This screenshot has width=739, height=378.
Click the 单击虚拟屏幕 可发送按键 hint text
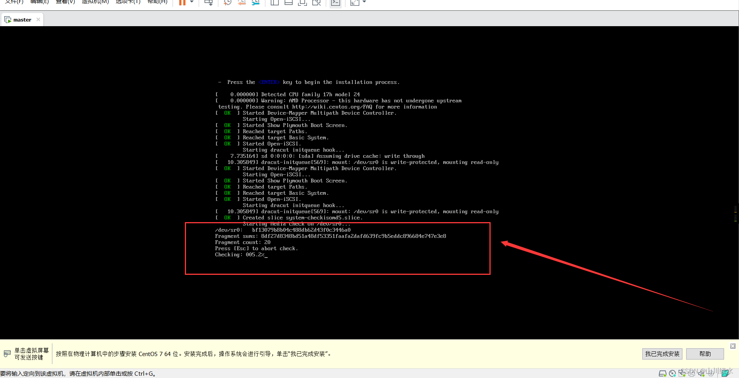pos(32,354)
